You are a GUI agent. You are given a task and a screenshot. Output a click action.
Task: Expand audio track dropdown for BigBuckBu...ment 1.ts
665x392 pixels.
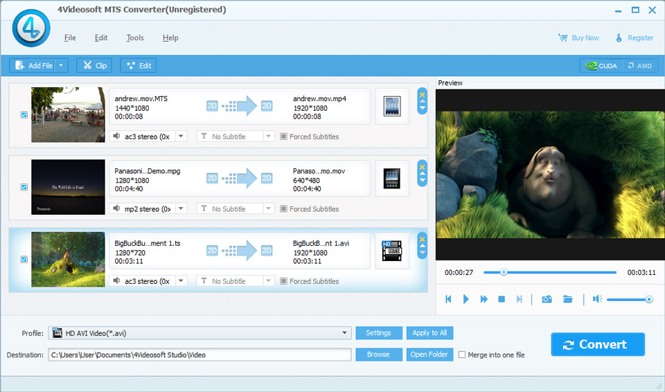pyautogui.click(x=181, y=281)
